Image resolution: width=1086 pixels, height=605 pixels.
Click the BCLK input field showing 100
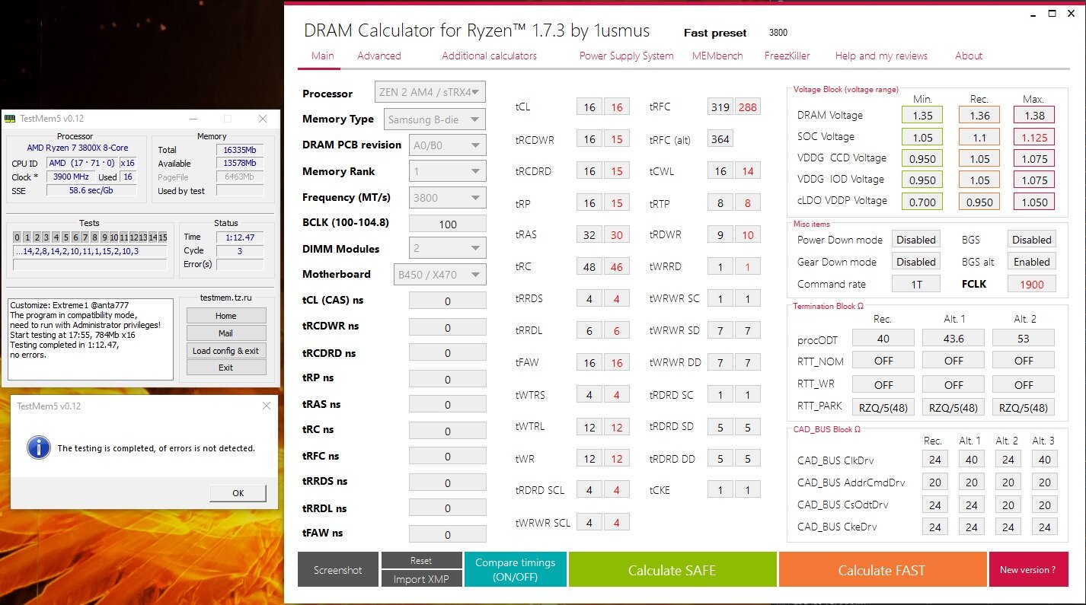448,224
